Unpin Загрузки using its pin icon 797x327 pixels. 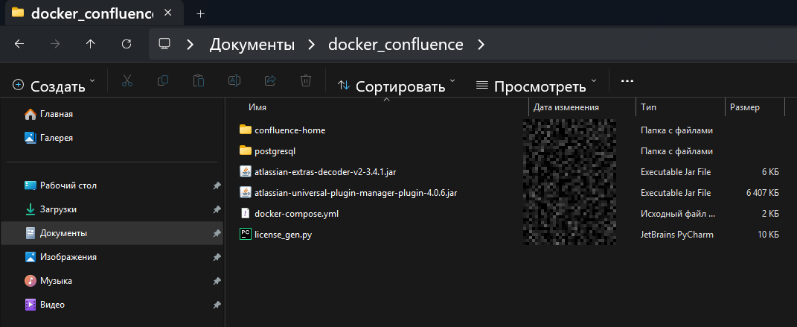[217, 210]
